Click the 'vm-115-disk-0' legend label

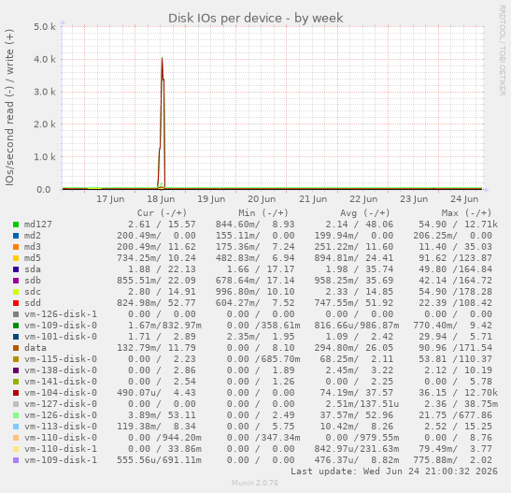coord(61,359)
